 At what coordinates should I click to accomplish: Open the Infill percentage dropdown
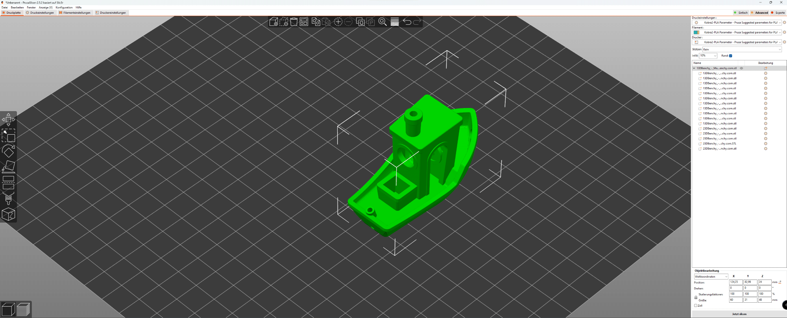pos(708,56)
